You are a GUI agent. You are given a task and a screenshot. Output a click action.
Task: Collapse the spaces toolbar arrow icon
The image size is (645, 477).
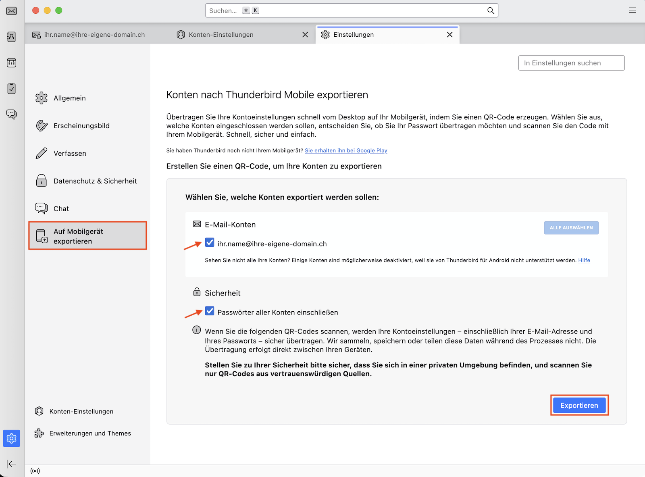[12, 464]
